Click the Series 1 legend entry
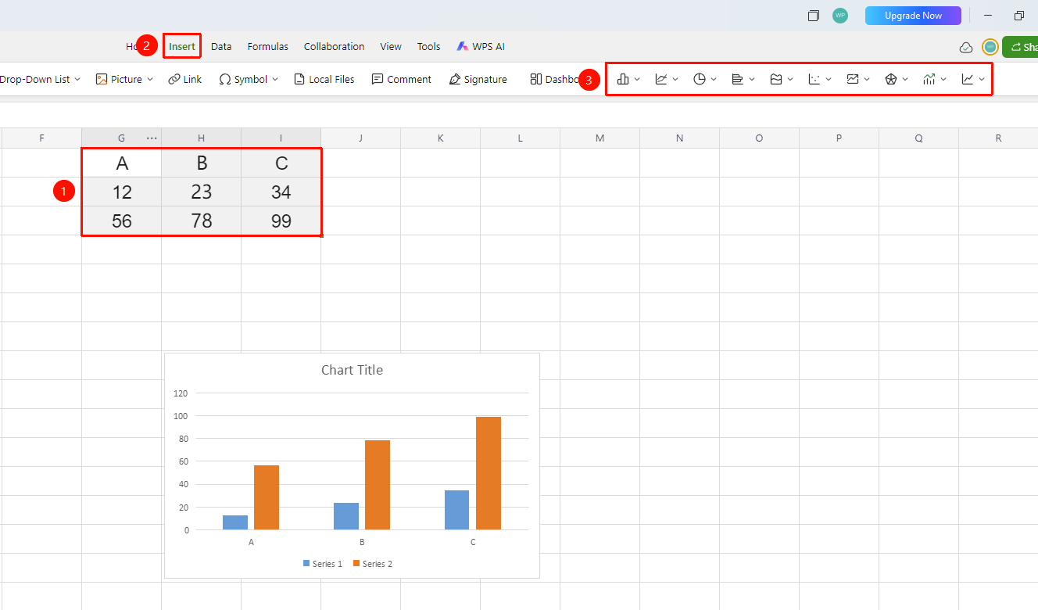1038x610 pixels. (323, 564)
